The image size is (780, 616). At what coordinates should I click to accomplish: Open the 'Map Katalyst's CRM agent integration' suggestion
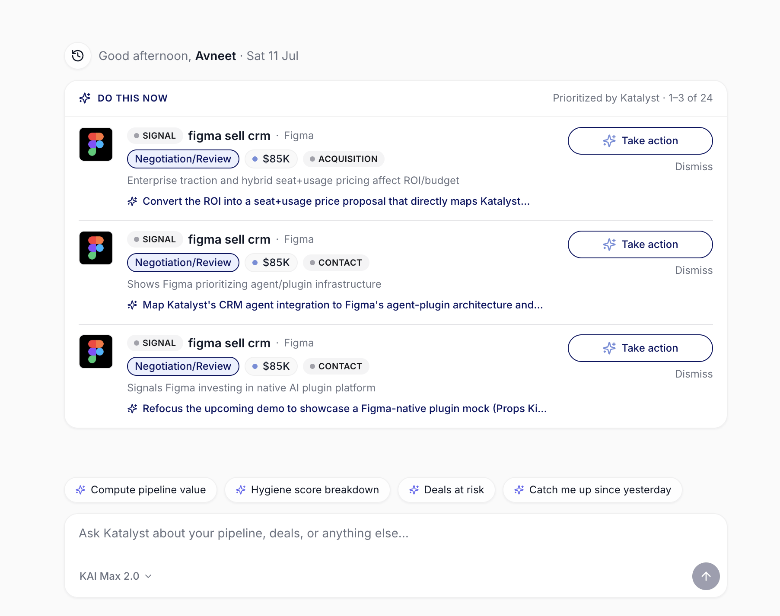coord(343,305)
